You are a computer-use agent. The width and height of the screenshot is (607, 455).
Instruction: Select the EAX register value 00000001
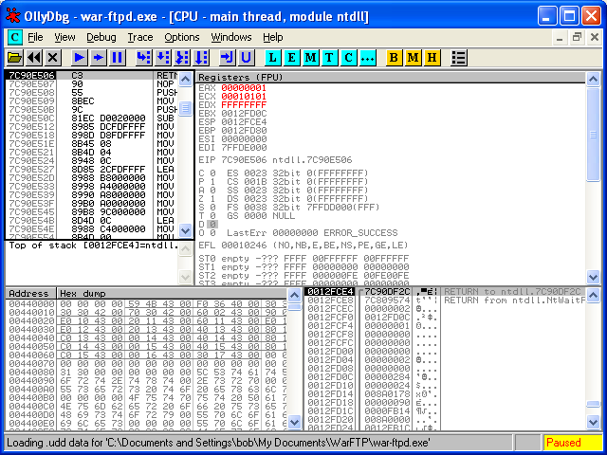[x=244, y=88]
